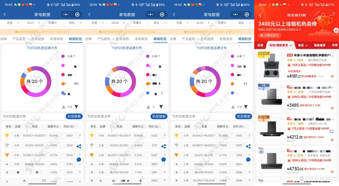Expand the 价位/烟机款式 filter on 京东
This screenshot has width=339, height=186.
[x=281, y=45]
